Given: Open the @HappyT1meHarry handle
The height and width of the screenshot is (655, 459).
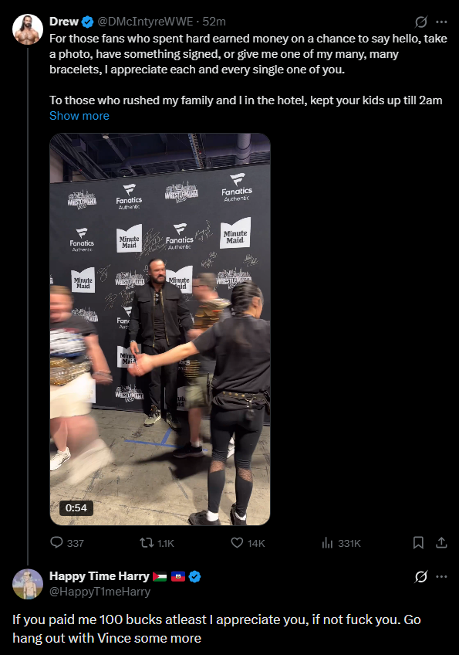Looking at the screenshot, I should [100, 592].
